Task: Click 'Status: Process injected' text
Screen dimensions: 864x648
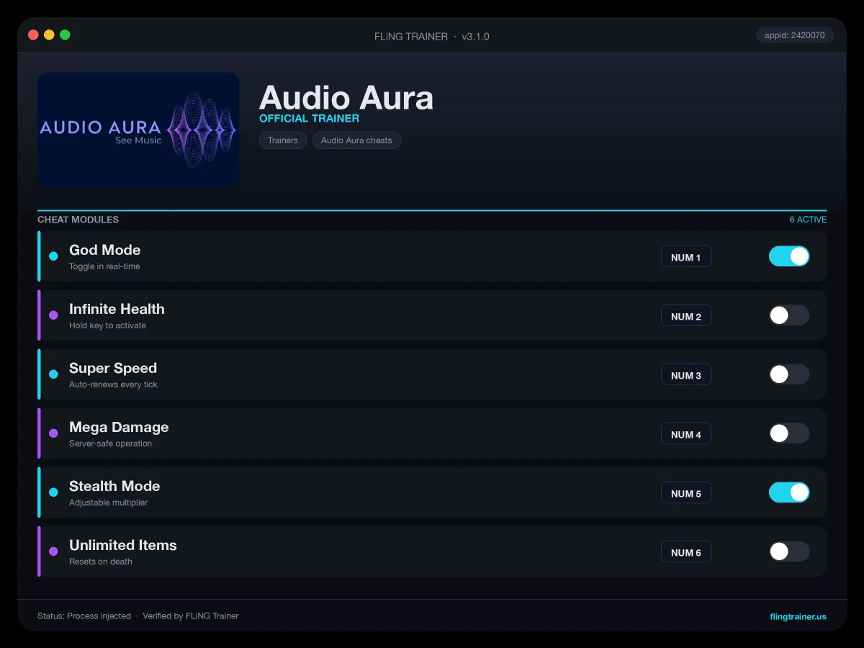Action: click(84, 616)
